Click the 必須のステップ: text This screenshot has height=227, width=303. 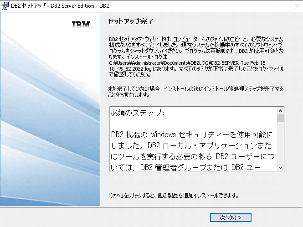[x=138, y=113]
